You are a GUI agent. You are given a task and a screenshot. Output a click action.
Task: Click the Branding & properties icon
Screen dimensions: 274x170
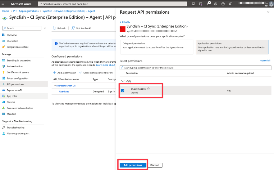point(3,60)
